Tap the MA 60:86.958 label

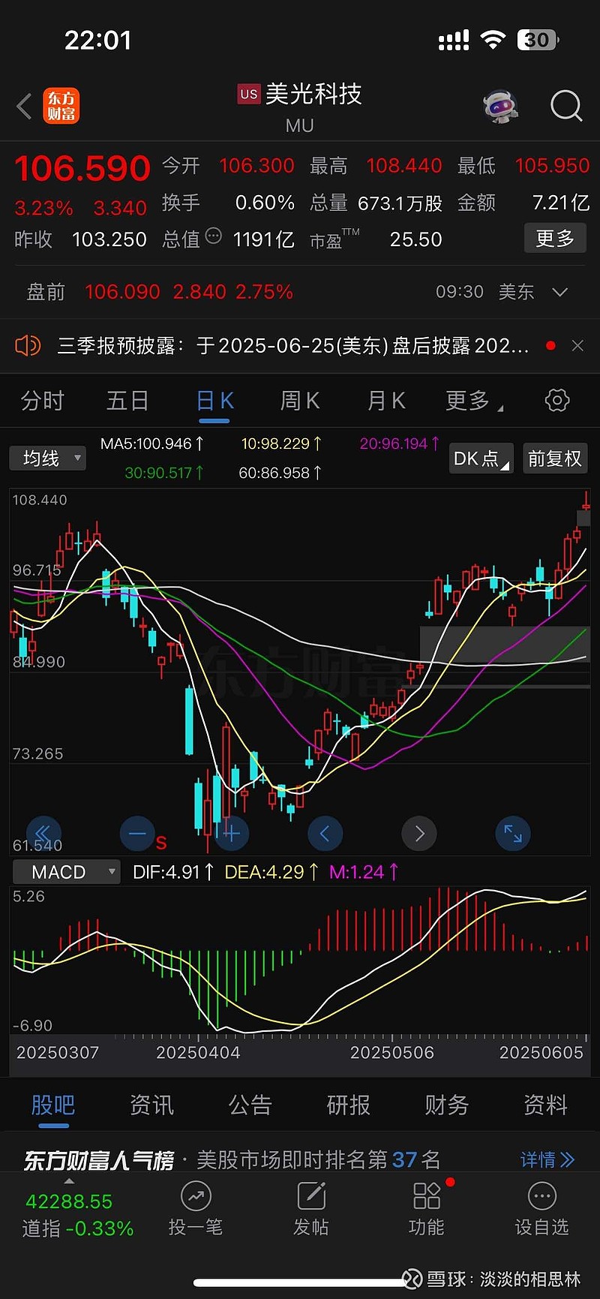(x=280, y=473)
